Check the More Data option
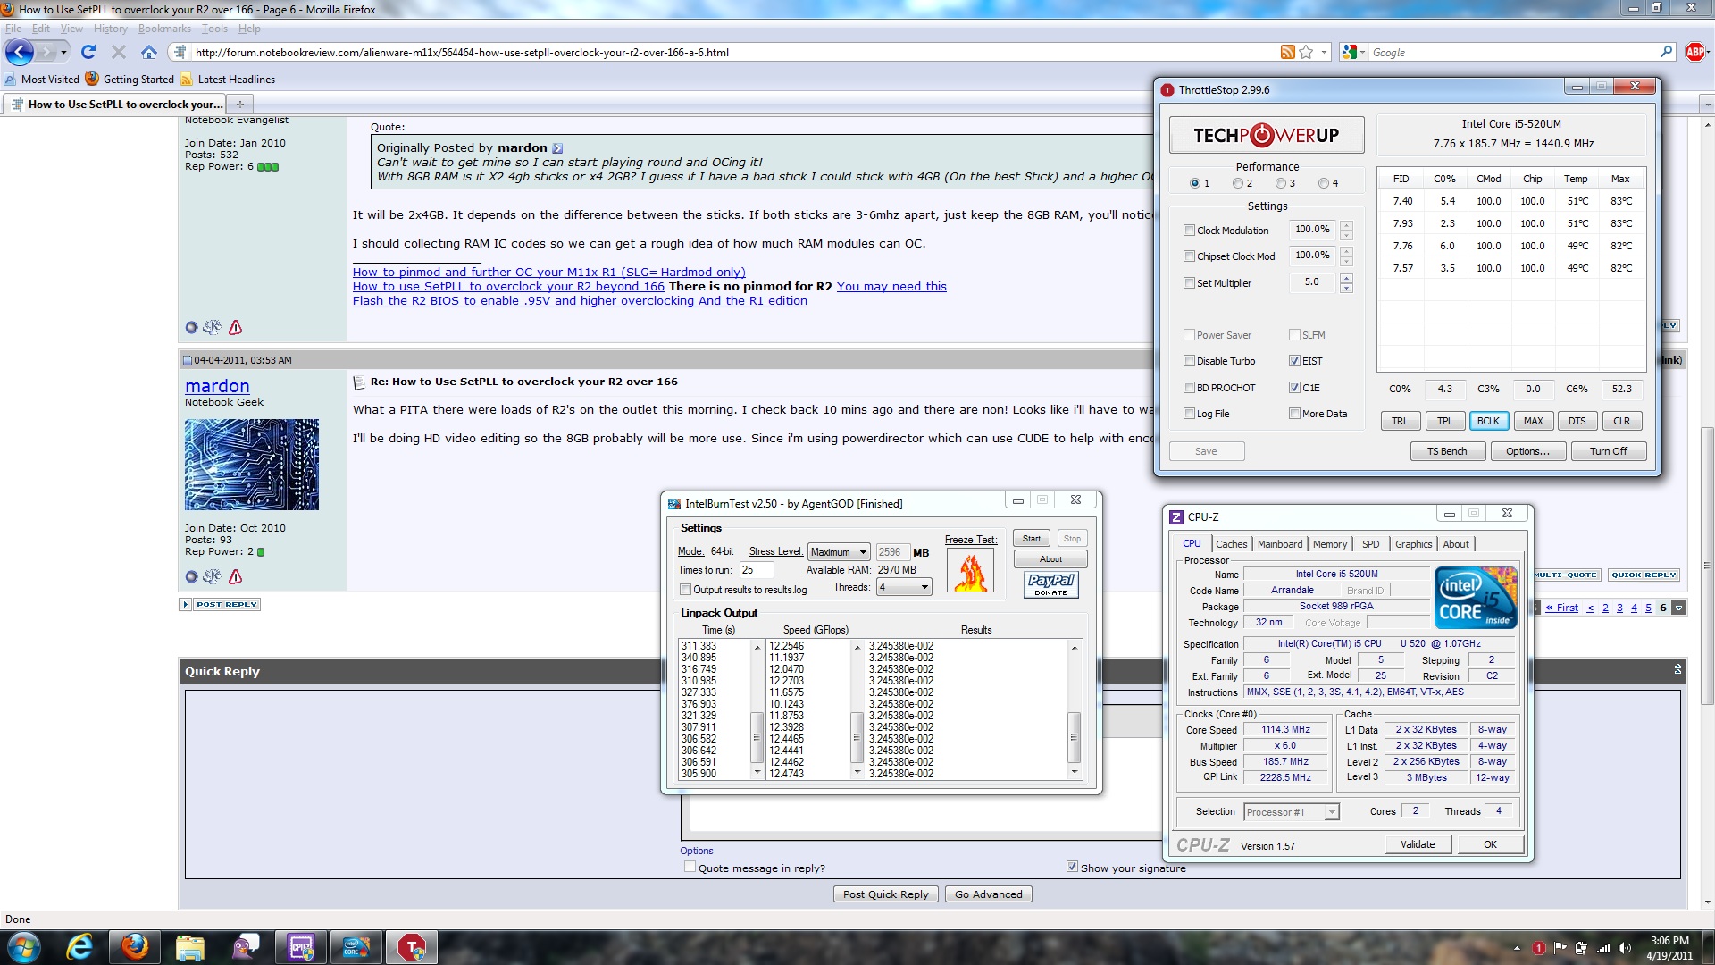This screenshot has width=1715, height=965. click(x=1294, y=414)
